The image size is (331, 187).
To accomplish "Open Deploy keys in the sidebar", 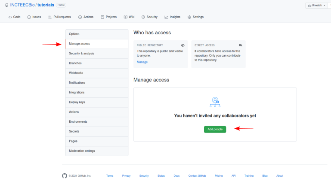I will pyautogui.click(x=77, y=102).
